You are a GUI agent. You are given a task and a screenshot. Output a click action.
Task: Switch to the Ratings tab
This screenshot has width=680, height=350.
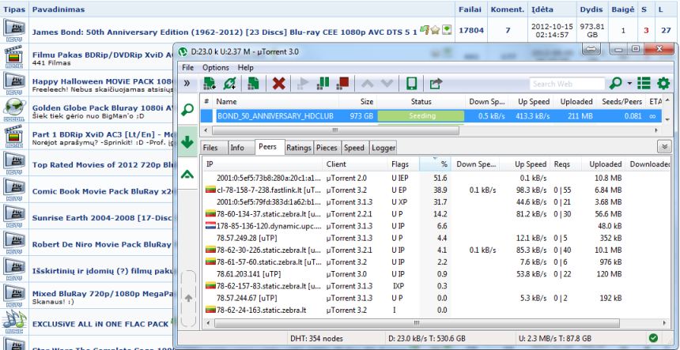(x=299, y=147)
